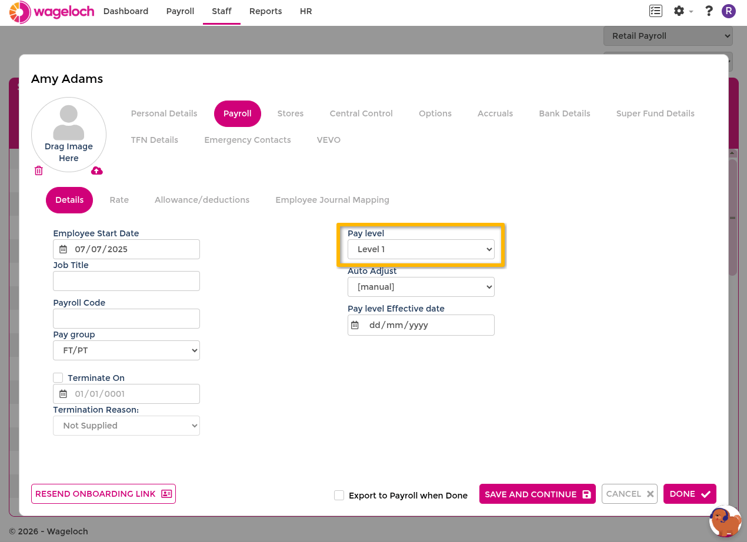Switch to Bank Details tab
747x542 pixels.
[565, 113]
